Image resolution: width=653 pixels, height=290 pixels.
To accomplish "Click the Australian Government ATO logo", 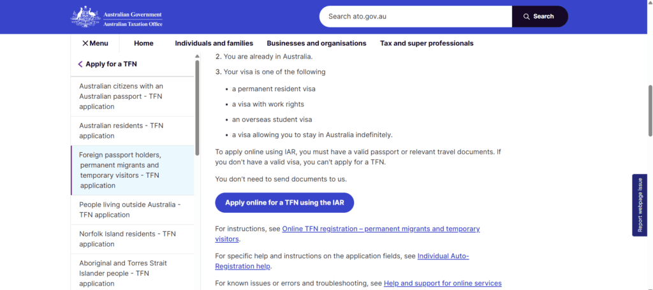I will click(x=117, y=17).
